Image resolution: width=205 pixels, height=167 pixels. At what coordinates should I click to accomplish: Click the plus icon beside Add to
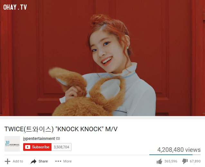click(x=7, y=161)
